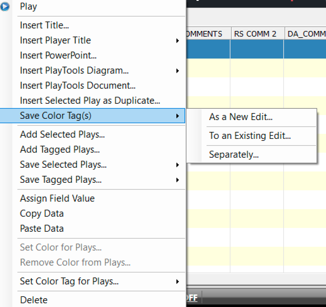Select Play from the context menu
The height and width of the screenshot is (307, 326).
click(28, 6)
